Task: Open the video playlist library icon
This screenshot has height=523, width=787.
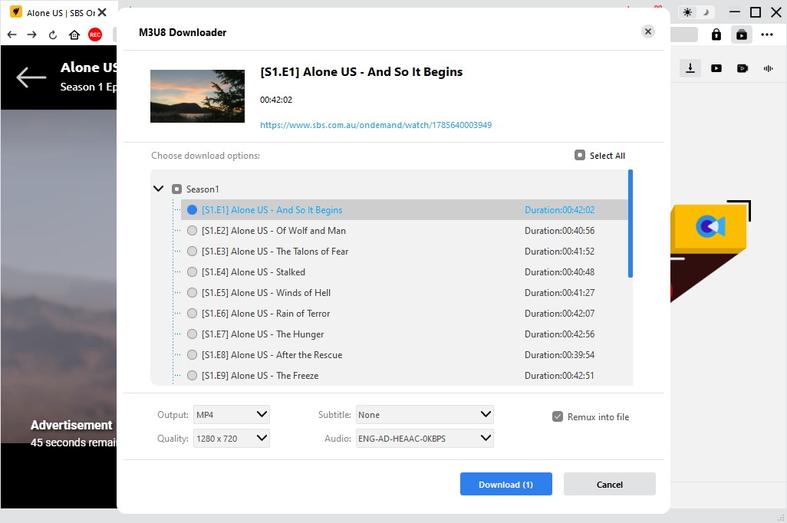Action: [742, 35]
